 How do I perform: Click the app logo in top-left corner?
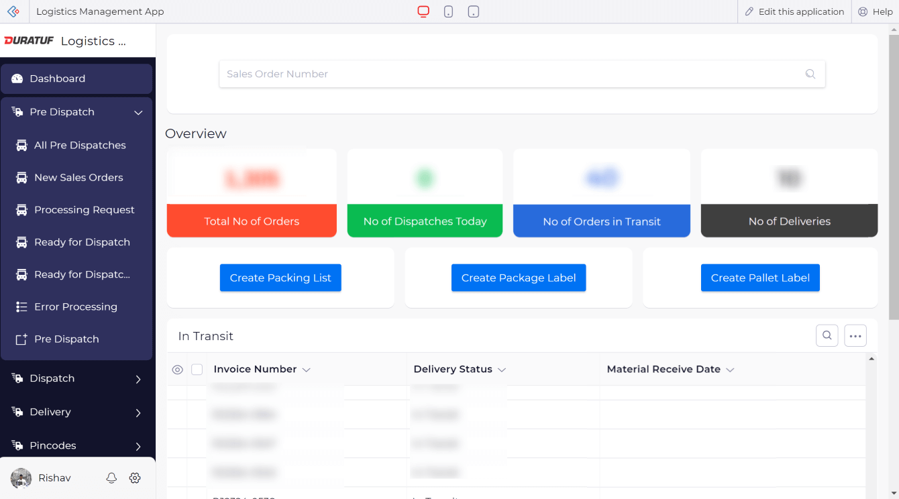(x=13, y=11)
